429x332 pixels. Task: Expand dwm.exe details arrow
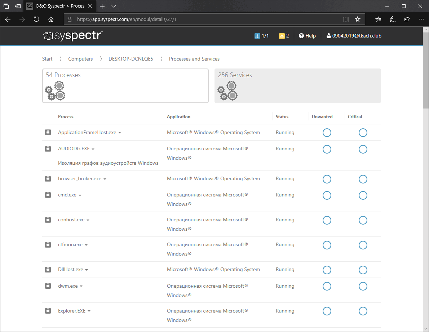(x=81, y=286)
